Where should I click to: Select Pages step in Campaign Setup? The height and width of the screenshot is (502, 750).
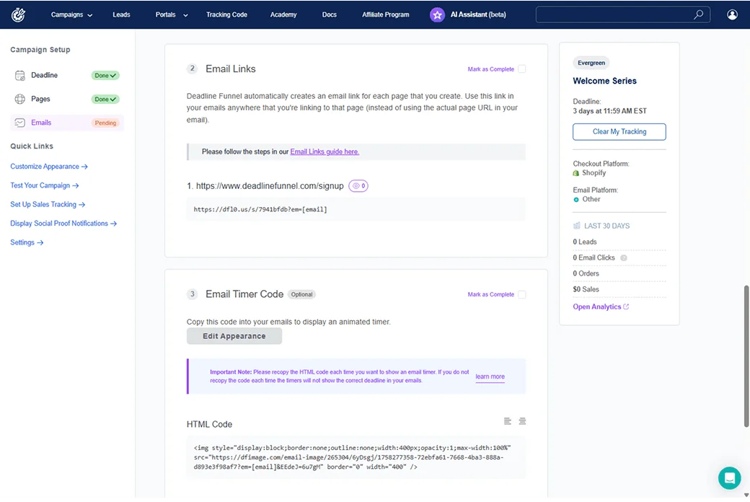(x=67, y=99)
